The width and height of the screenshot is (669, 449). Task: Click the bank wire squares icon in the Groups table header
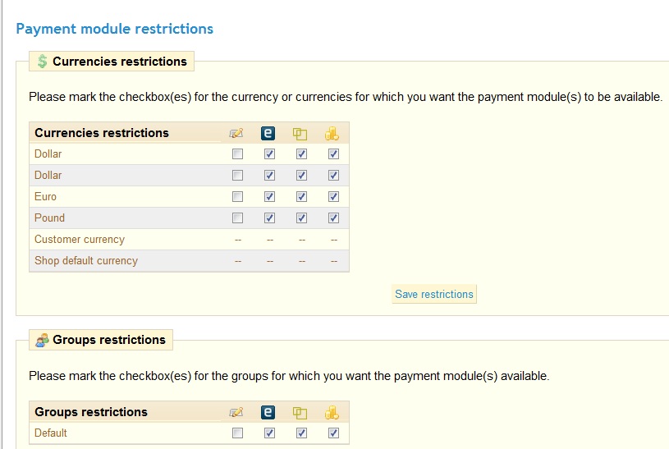point(300,412)
